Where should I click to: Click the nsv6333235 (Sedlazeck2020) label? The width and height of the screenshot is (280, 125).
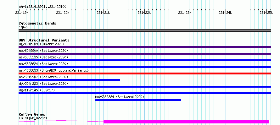(x=43, y=57)
